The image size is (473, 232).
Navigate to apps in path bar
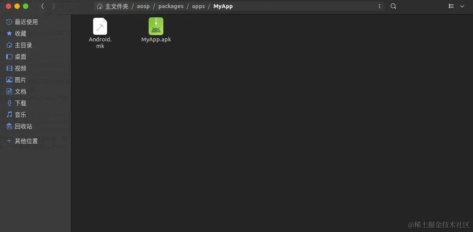click(198, 7)
